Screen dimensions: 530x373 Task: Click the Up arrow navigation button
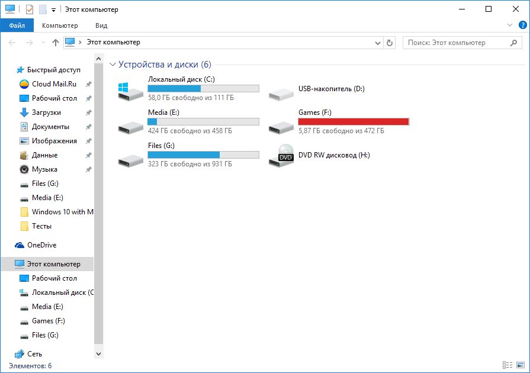(x=56, y=43)
